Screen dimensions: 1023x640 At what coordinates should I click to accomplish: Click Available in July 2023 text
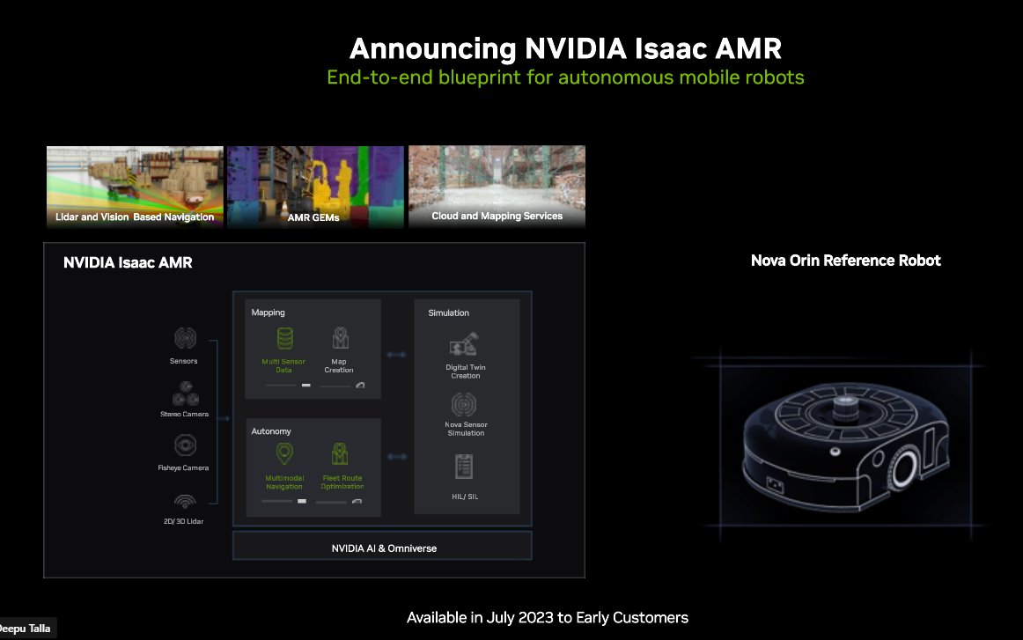tap(548, 618)
